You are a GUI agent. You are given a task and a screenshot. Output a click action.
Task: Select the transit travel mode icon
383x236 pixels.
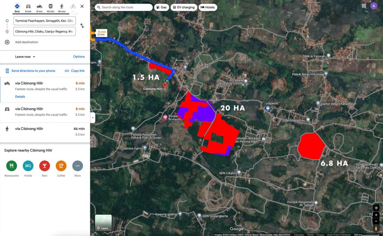(x=51, y=7)
